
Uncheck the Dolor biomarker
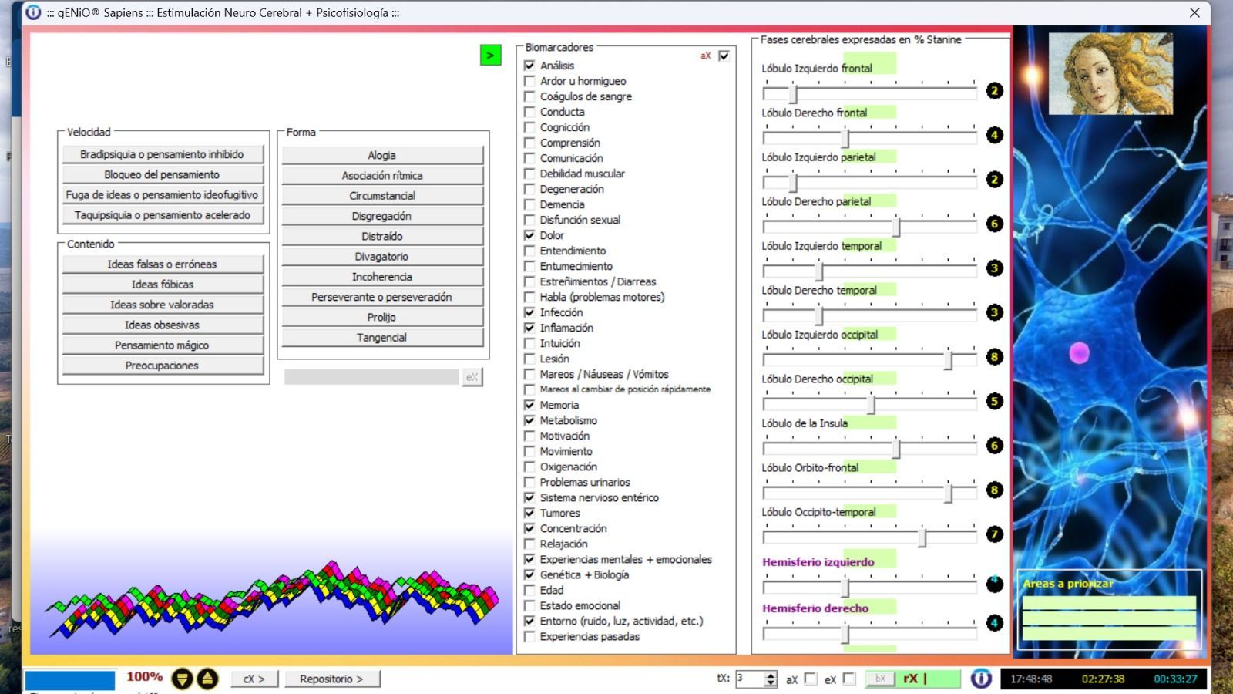point(529,235)
